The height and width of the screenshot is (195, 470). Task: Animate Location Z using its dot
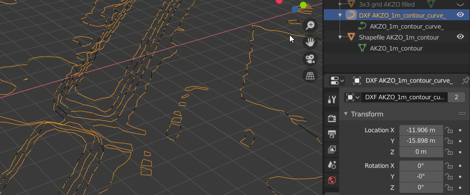[460, 152]
